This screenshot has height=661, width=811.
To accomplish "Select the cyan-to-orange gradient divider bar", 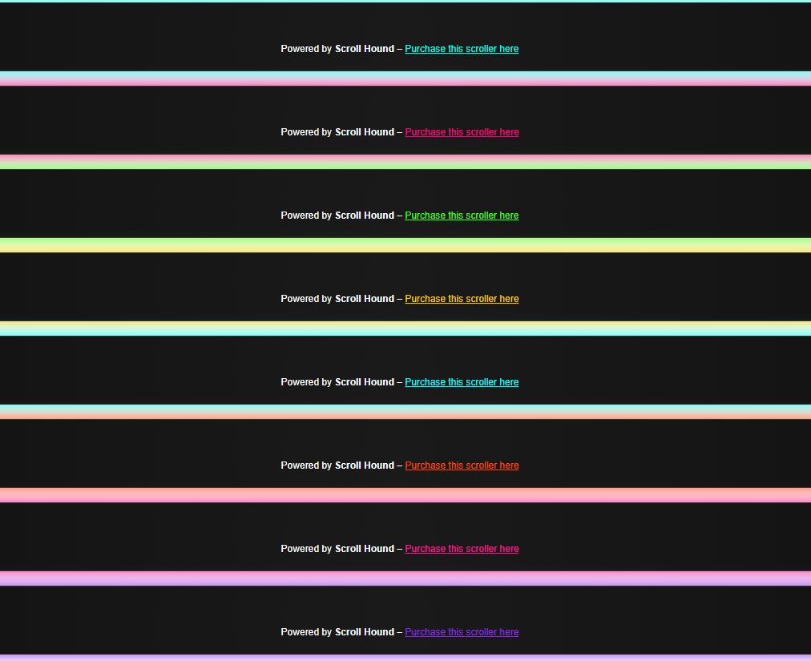I will 405,412.
